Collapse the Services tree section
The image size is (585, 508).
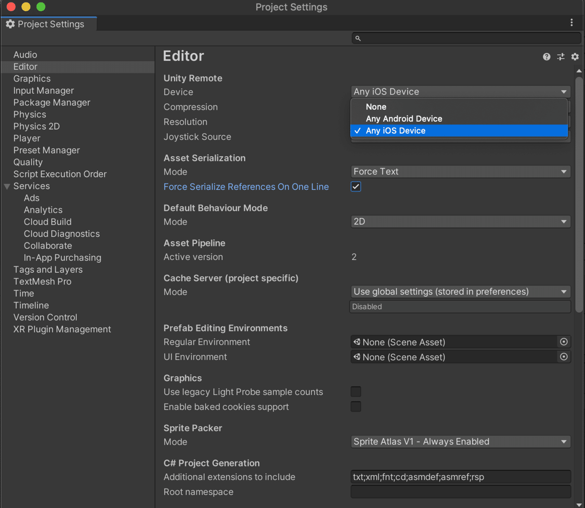tap(7, 186)
